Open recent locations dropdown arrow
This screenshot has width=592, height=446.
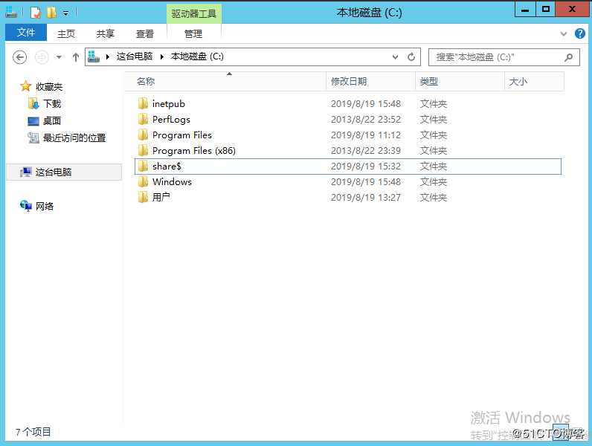coord(59,57)
